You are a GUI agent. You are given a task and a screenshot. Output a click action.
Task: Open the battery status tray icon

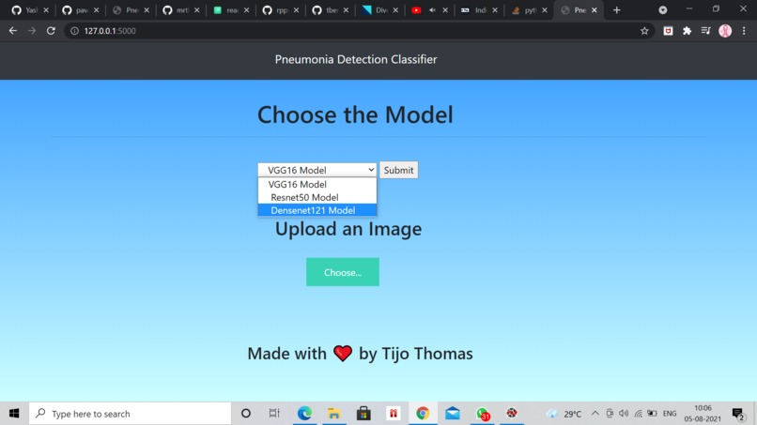coord(652,414)
